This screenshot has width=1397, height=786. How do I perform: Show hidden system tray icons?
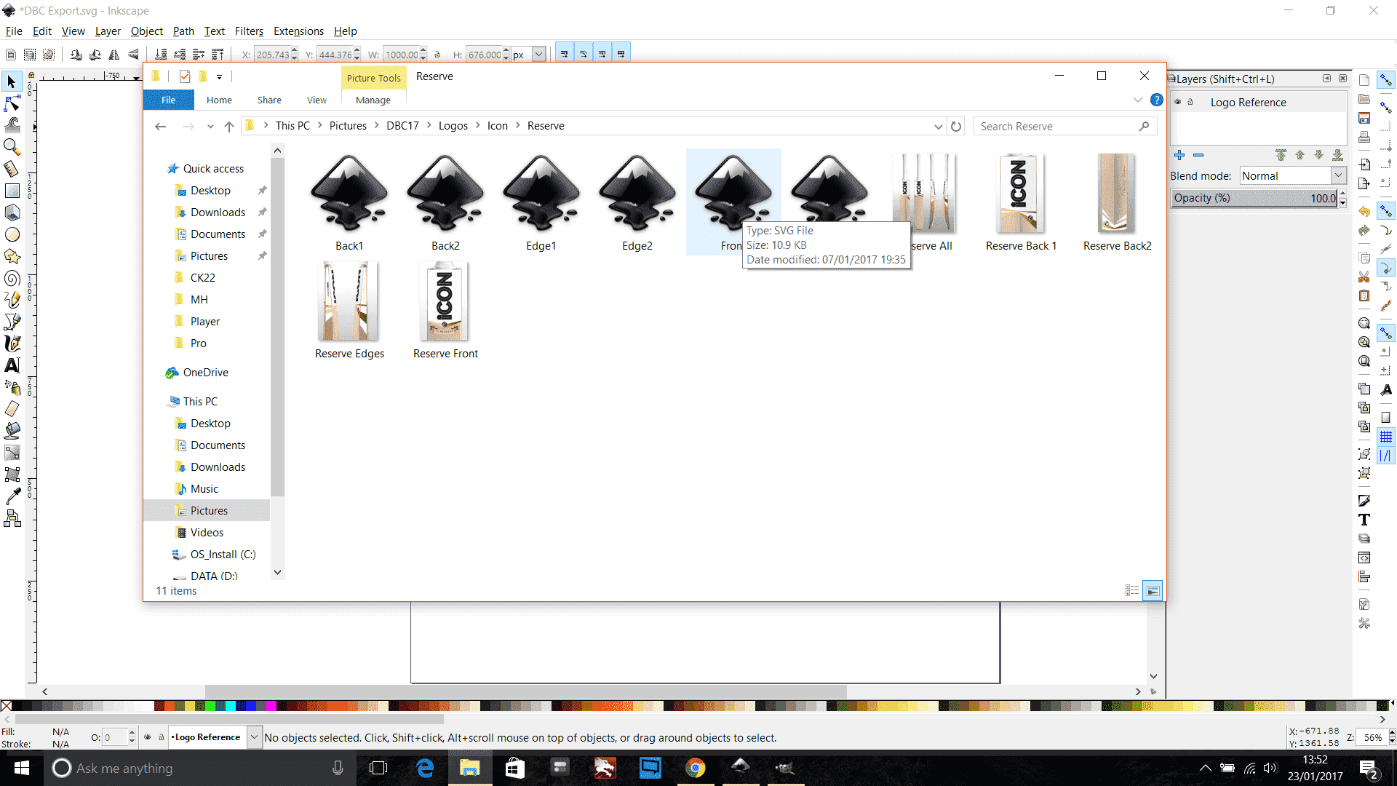pos(1206,768)
